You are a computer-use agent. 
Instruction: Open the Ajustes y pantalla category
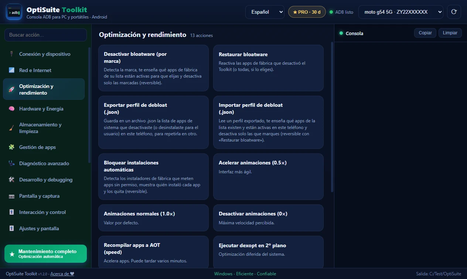point(44,228)
